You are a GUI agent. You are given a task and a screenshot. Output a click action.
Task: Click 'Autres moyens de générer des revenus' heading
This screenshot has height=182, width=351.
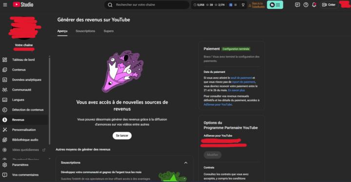[x=83, y=149]
